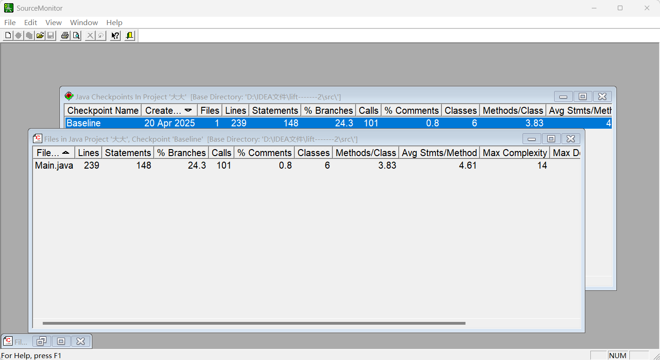Restore the minimized Fil... window
660x360 pixels.
click(x=41, y=341)
